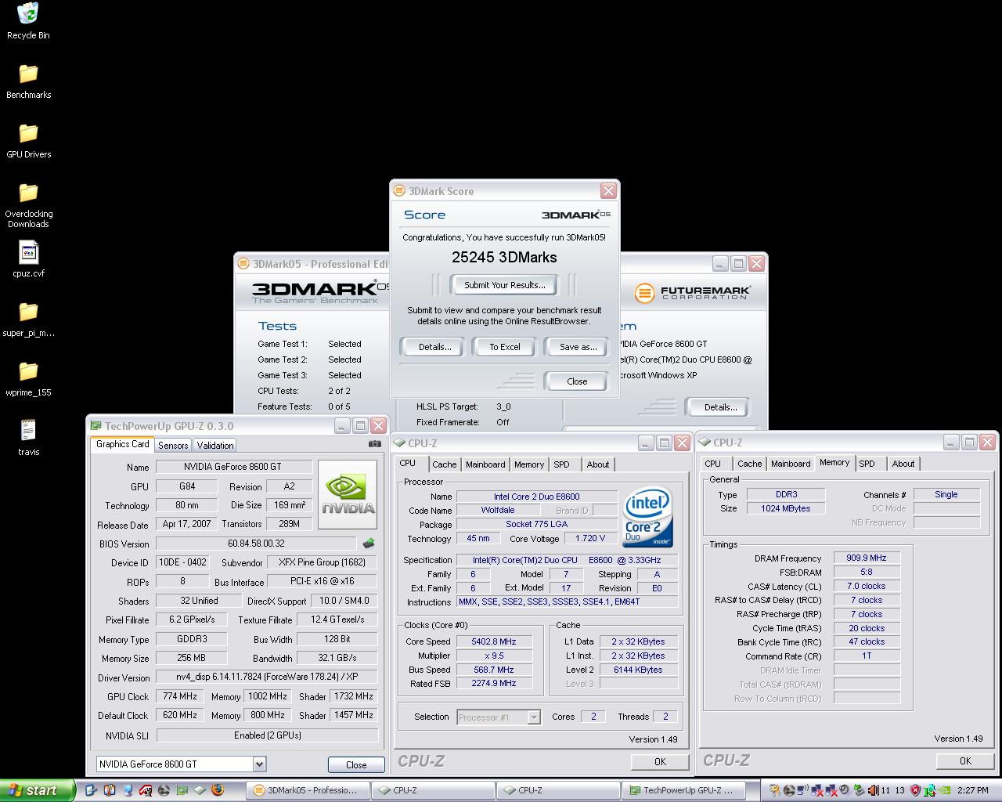Click the GPU-Z BIOS save chip icon

tap(369, 543)
